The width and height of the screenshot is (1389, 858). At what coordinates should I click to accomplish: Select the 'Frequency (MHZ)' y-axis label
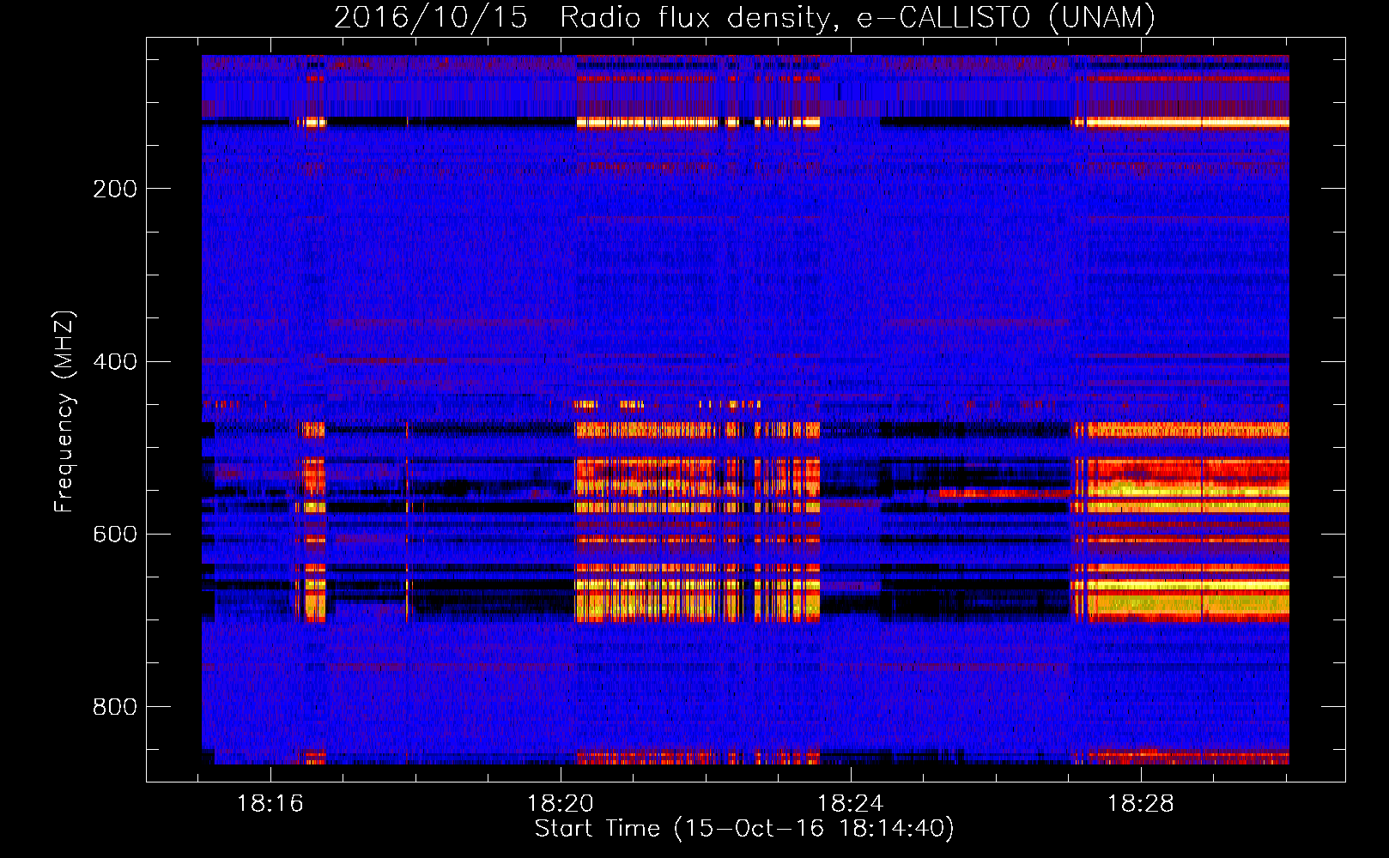64,412
